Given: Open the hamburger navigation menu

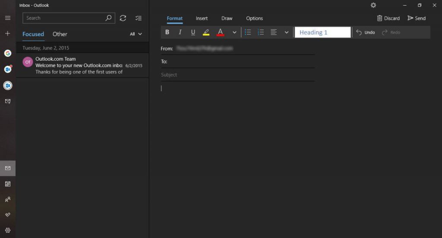Looking at the screenshot, I should (8, 18).
